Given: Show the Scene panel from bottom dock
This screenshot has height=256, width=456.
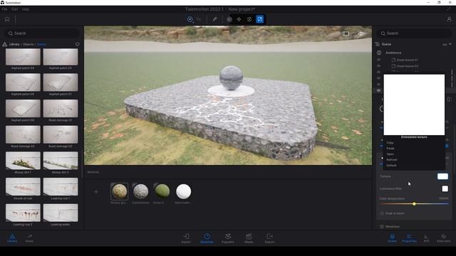Looking at the screenshot, I should click(393, 238).
